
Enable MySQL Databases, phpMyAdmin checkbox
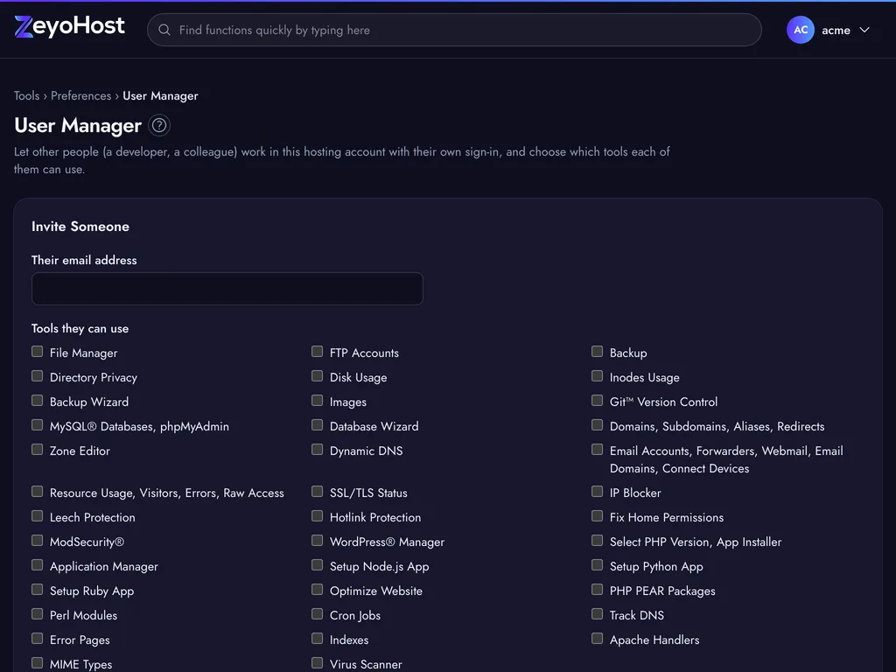[37, 425]
